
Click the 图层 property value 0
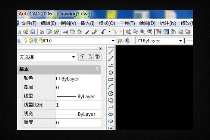pos(78,87)
